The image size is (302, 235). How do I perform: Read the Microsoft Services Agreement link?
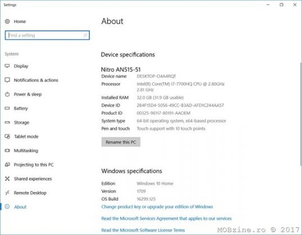tap(166, 218)
